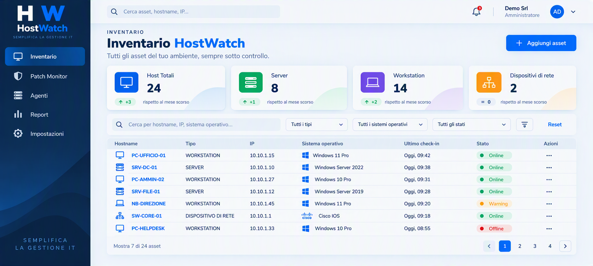Go to Inventario in the sidebar
The width and height of the screenshot is (593, 266).
tap(45, 57)
